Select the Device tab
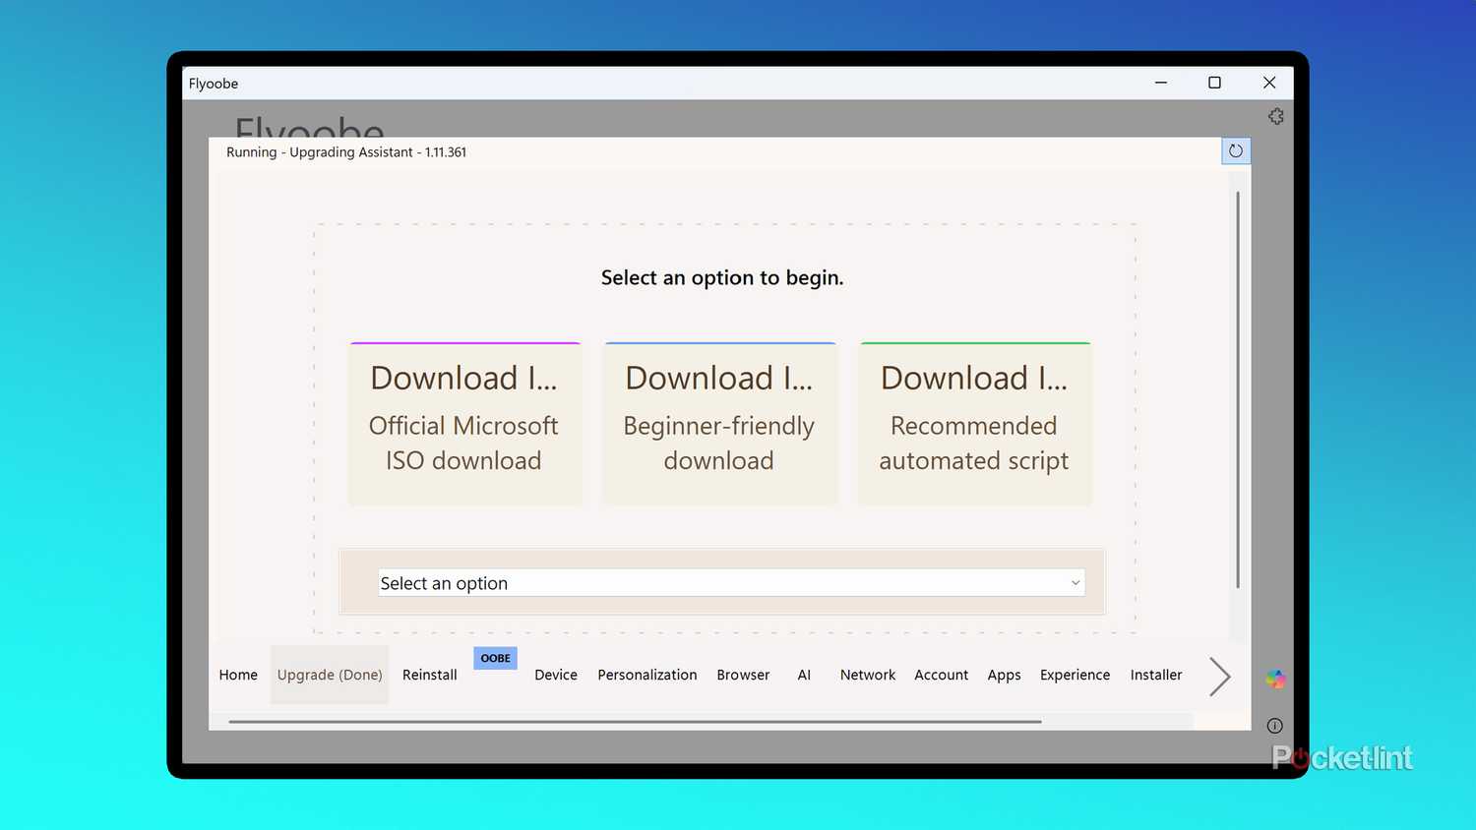Screen dimensions: 1476x830 click(556, 675)
